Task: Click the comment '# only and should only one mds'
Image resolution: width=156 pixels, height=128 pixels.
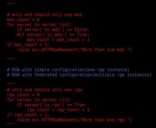Action: [x=44, y=15]
